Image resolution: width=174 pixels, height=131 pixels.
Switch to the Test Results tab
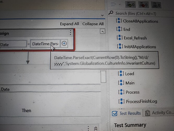(126, 113)
